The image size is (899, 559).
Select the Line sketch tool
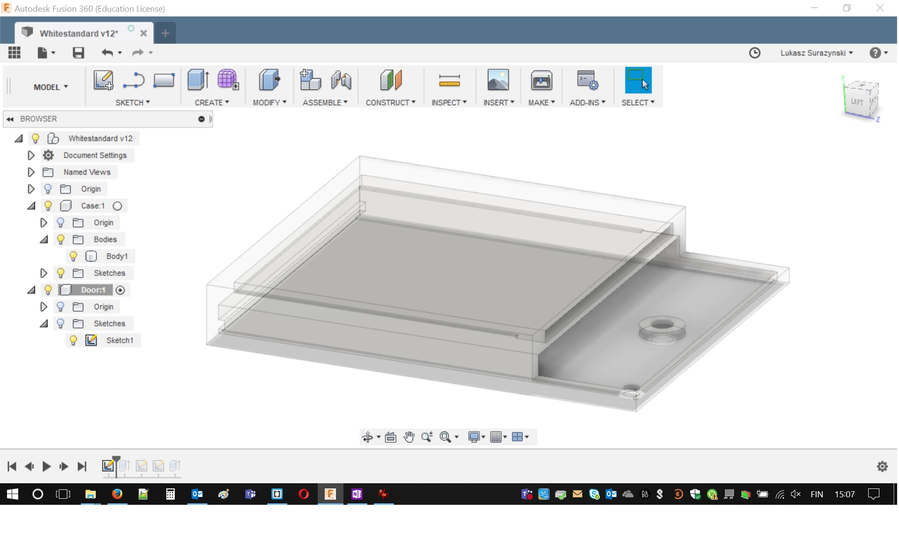pyautogui.click(x=134, y=80)
